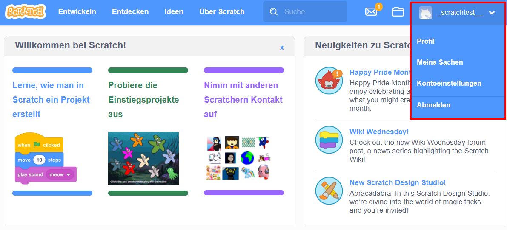Open the Ideen navigation link
The height and width of the screenshot is (230, 507).
[174, 11]
